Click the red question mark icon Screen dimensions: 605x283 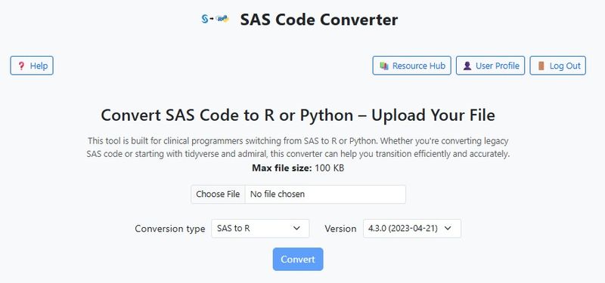22,66
